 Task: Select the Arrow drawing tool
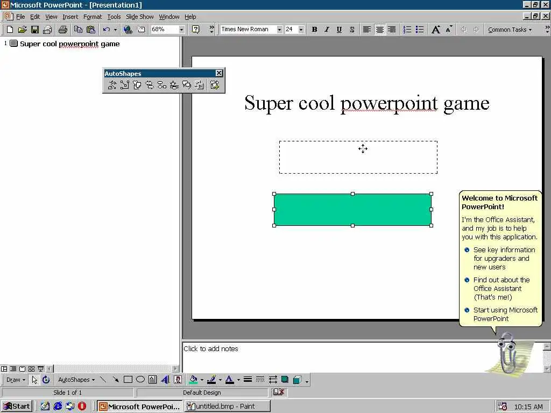(115, 380)
